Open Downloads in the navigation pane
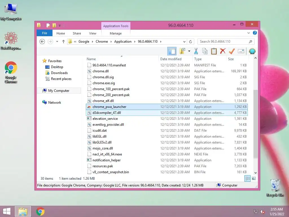This screenshot has height=217, width=289. tap(59, 73)
